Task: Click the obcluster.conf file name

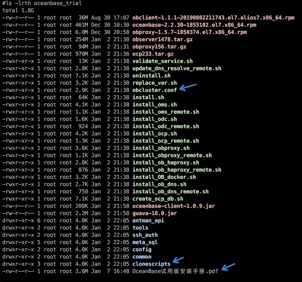Action: point(154,90)
